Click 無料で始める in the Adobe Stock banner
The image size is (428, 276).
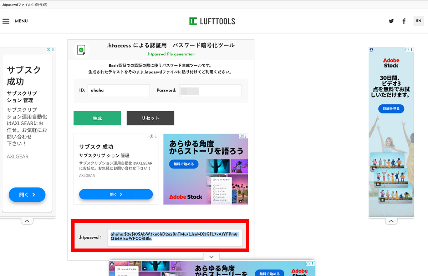pyautogui.click(x=183, y=164)
